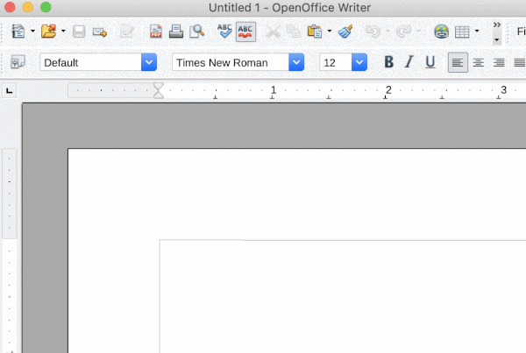Click the New document icon

(18, 32)
